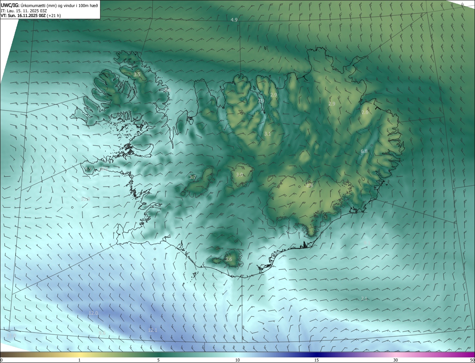The image size is (475, 363).
Task: Click the 15 tick label on the colour scale
Action: tap(317, 360)
